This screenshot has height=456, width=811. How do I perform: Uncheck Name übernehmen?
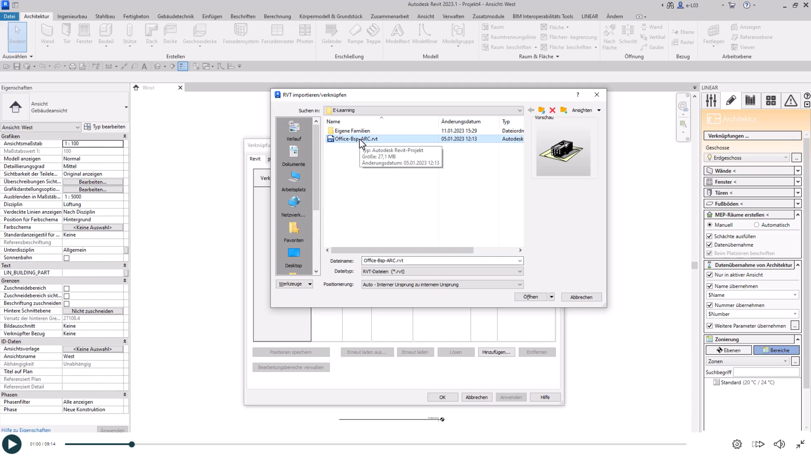pos(709,286)
